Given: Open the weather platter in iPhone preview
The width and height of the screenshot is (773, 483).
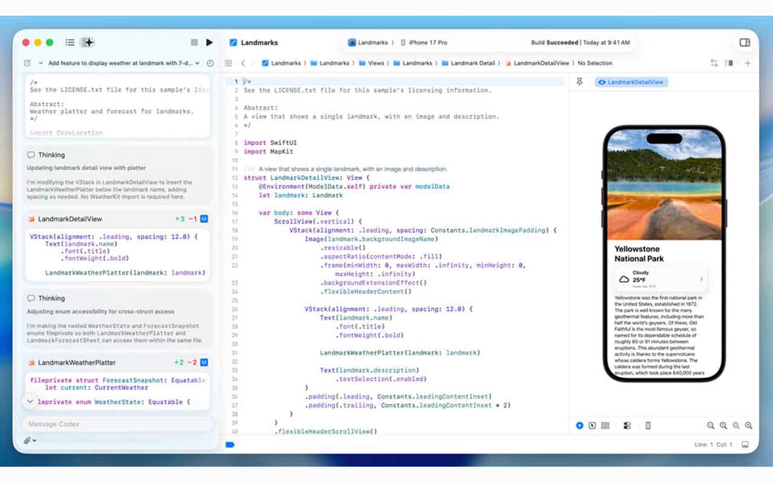Looking at the screenshot, I should (661, 279).
